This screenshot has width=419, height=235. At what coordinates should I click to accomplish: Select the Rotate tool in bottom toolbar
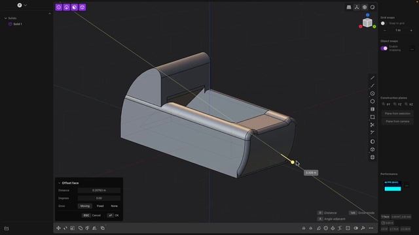coord(65,228)
